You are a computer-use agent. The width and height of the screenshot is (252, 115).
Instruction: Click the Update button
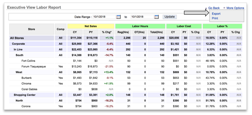pos(170,17)
